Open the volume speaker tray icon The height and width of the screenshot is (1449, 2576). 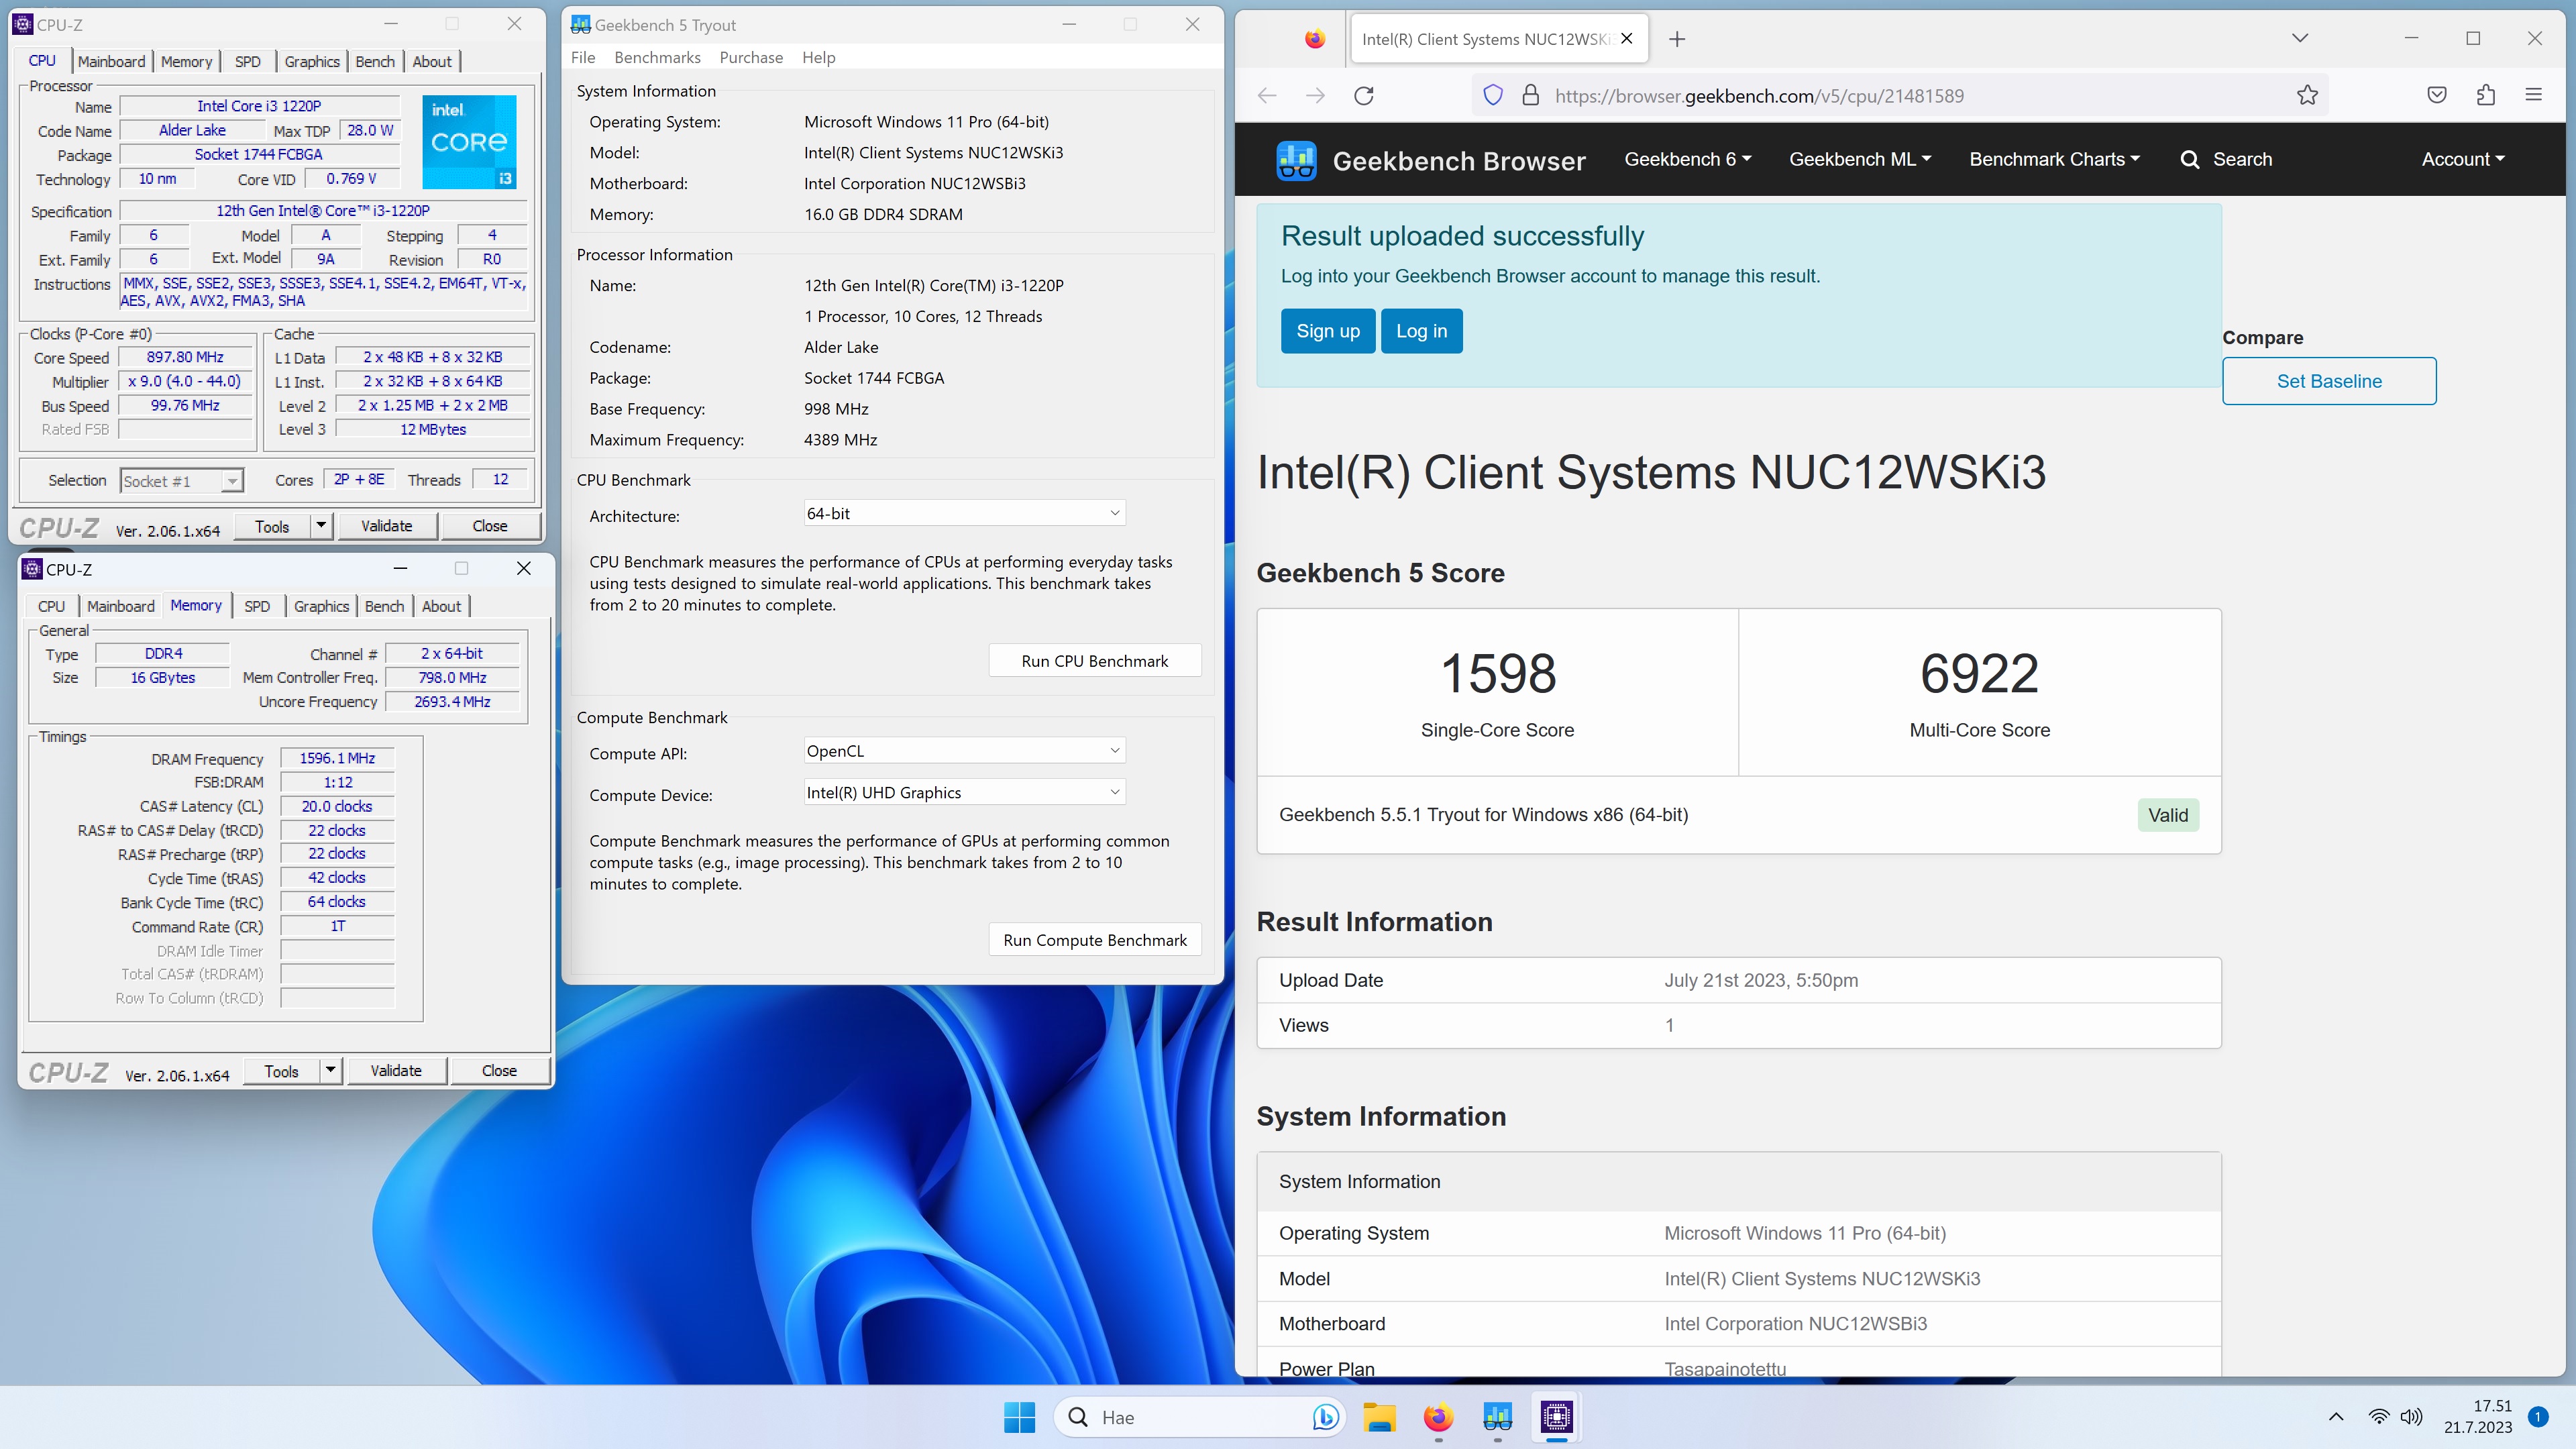tap(2412, 1417)
